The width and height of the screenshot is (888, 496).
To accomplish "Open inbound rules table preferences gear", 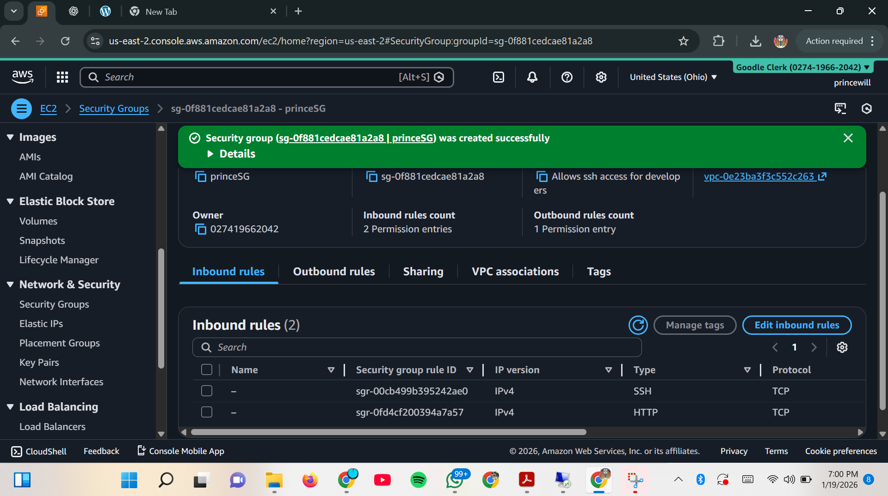I will point(842,347).
